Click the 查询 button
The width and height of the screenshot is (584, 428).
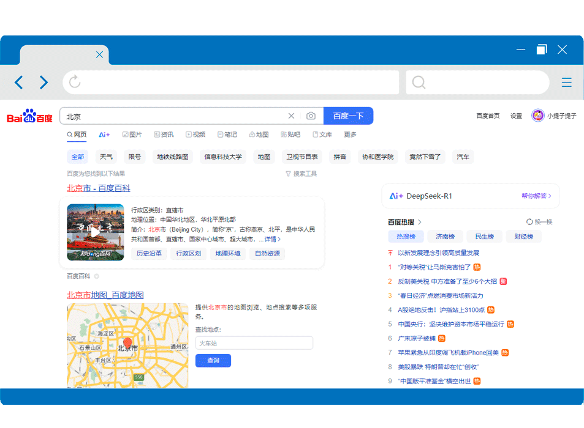click(213, 360)
